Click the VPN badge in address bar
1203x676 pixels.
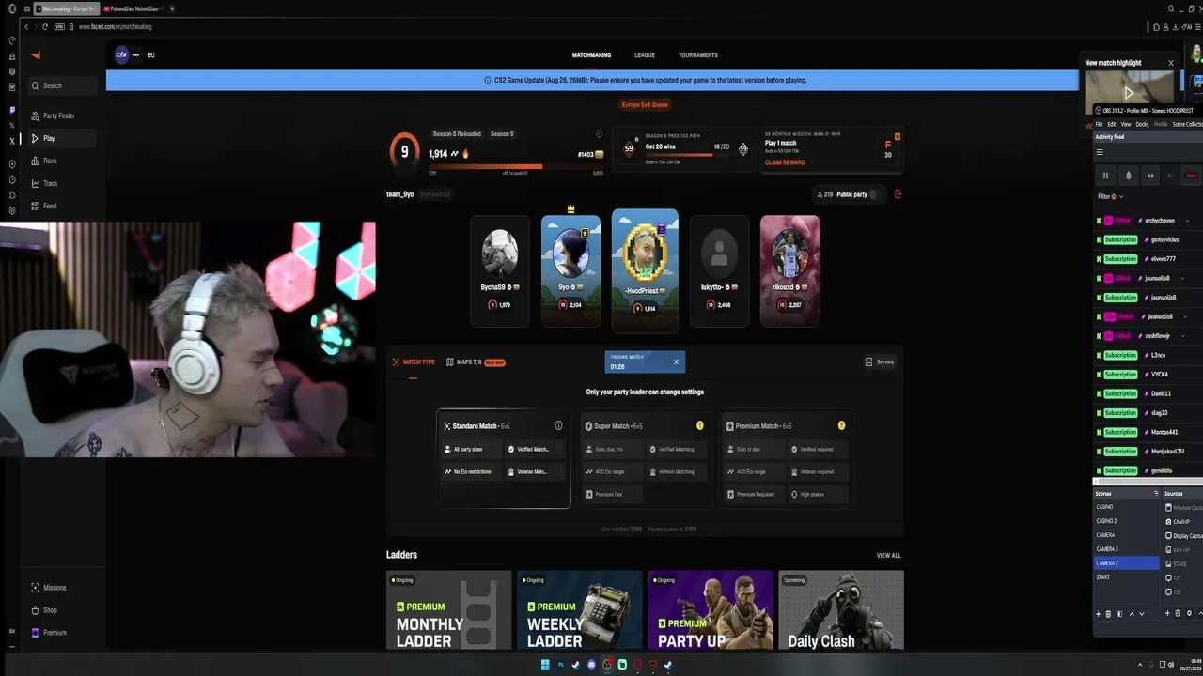(59, 26)
